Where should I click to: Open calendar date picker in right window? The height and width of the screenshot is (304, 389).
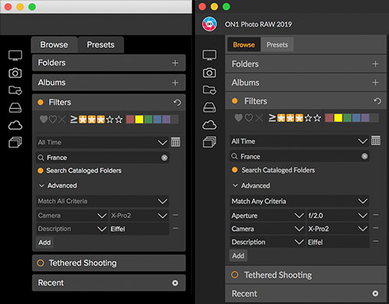pos(376,141)
